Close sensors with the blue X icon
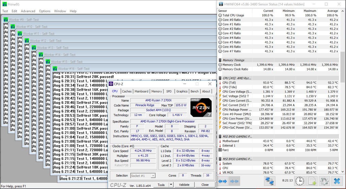The height and width of the screenshot is (189, 346). tap(337, 181)
